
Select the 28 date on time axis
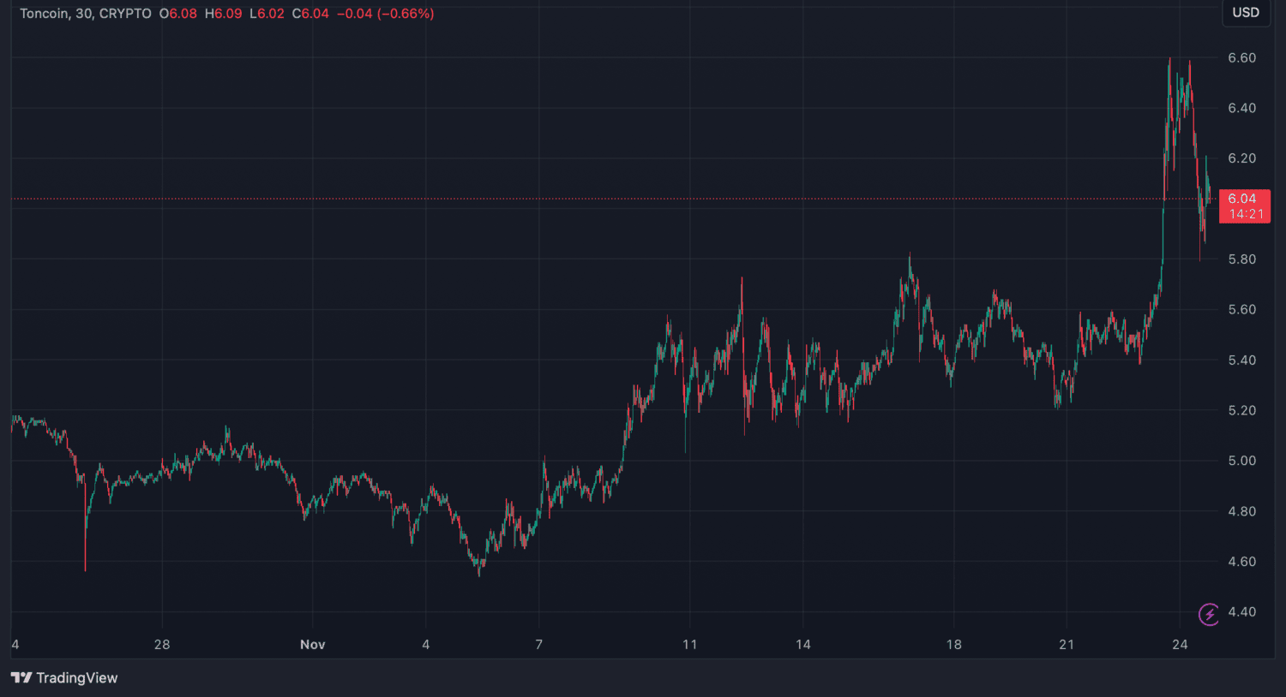tap(162, 645)
